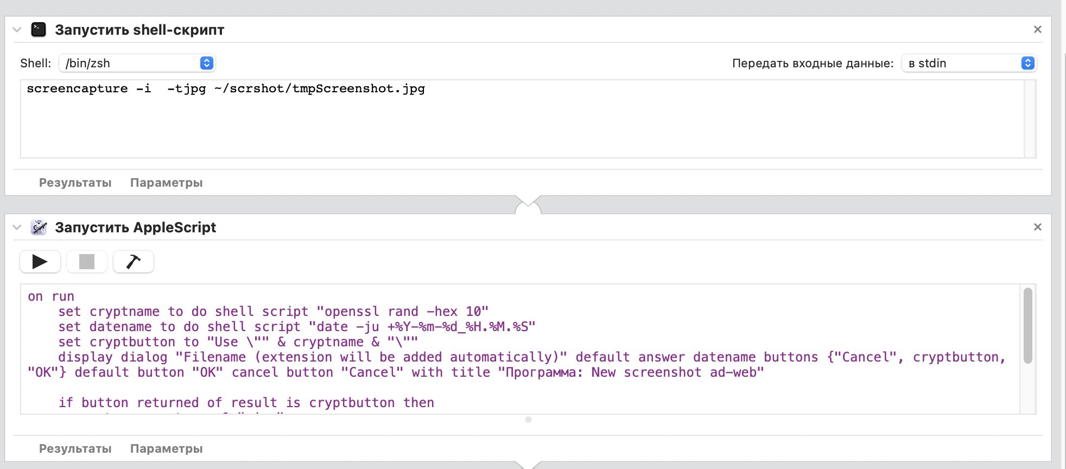Open Параметры of the AppleScript action
The width and height of the screenshot is (1066, 469).
pos(166,448)
